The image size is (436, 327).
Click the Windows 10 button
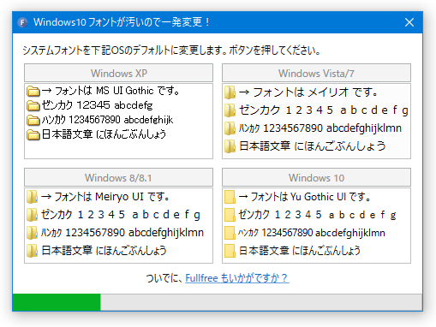click(316, 177)
